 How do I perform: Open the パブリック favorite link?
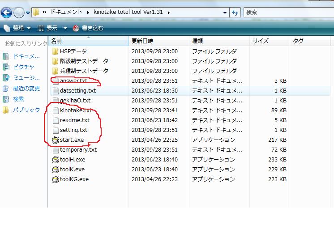pyautogui.click(x=26, y=110)
